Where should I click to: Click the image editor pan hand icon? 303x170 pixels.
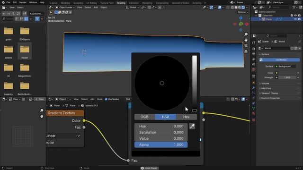pos(42,116)
